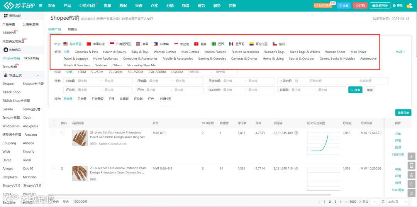The image size is (417, 207).
Task: Click the refresh floating side button
Action: 412,184
